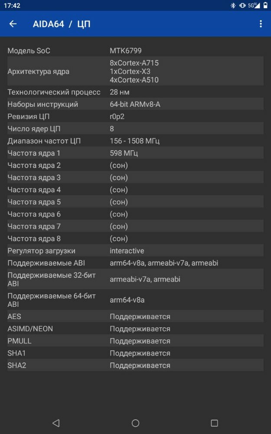Viewport: 271px width, 434px height.
Task: Select the Архитектура ядра row
Action: coord(135,71)
